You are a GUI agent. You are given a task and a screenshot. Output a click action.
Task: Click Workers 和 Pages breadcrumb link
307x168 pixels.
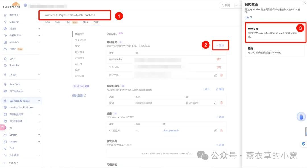pyautogui.click(x=55, y=15)
